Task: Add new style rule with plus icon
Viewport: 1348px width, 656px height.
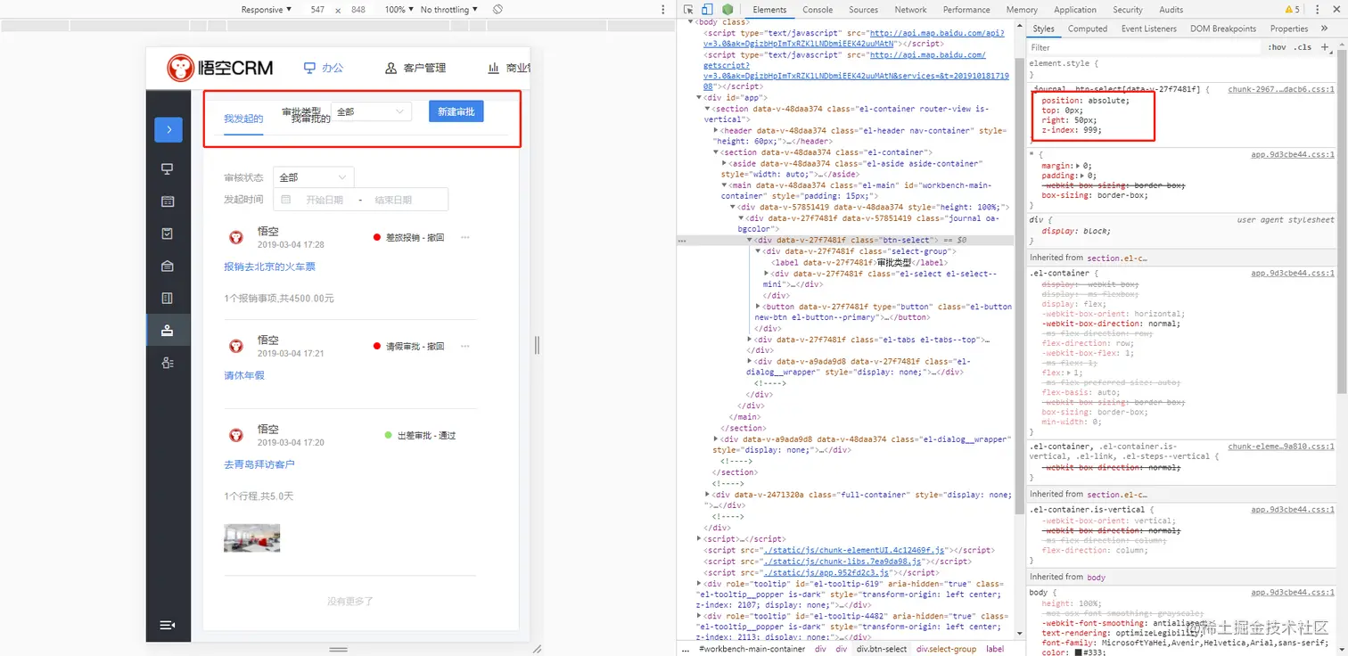Action: (x=1326, y=47)
